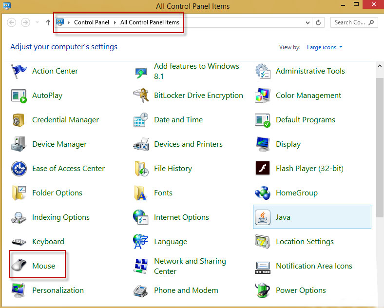Click the refresh button in address bar

(318, 23)
